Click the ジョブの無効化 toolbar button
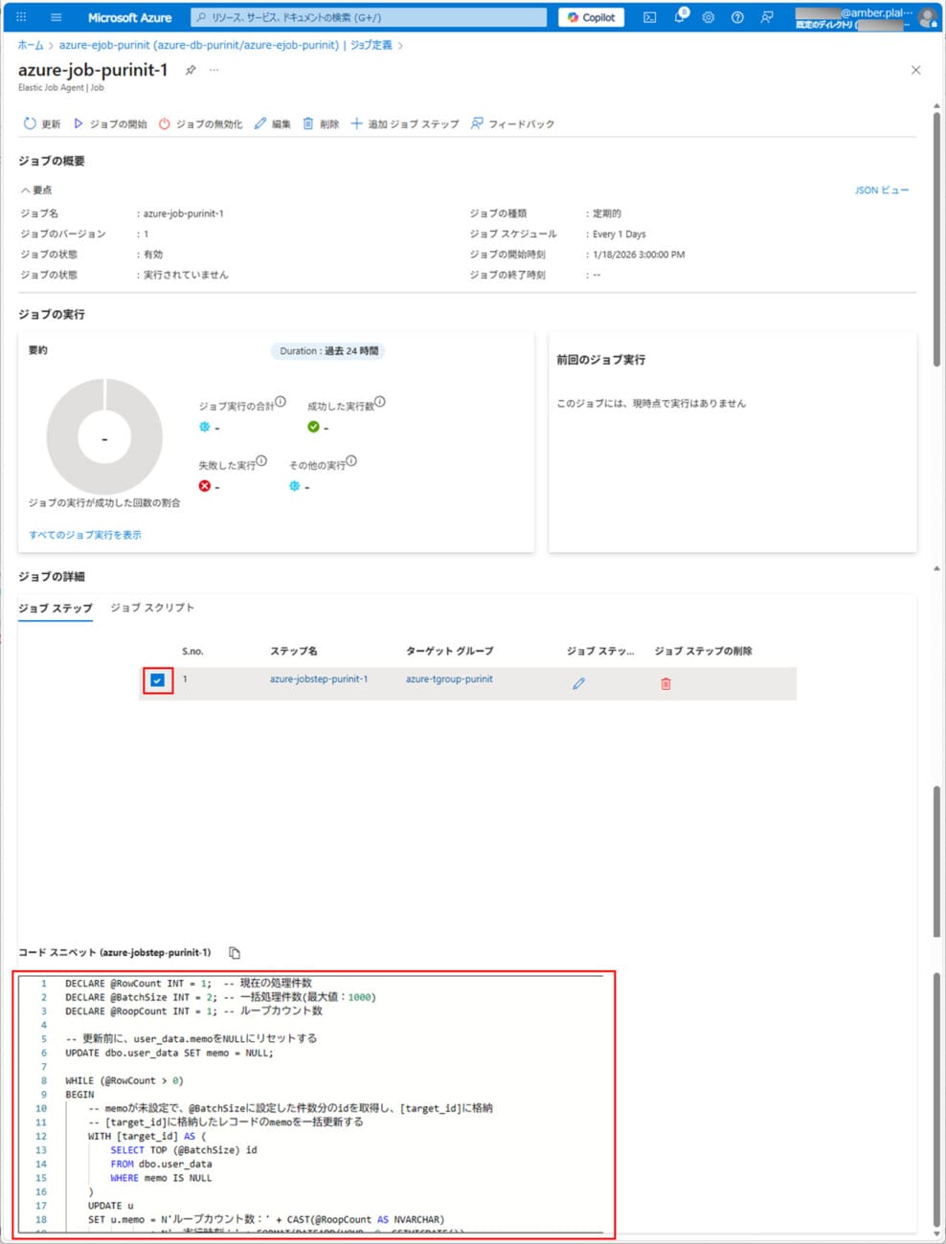The height and width of the screenshot is (1244, 946). [x=200, y=123]
